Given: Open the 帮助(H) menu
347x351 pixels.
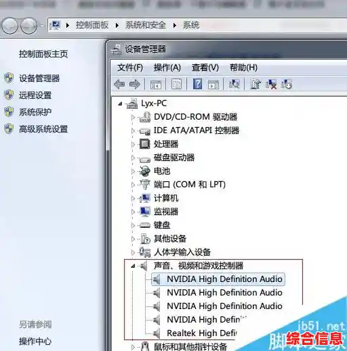Looking at the screenshot, I should pyautogui.click(x=243, y=68).
